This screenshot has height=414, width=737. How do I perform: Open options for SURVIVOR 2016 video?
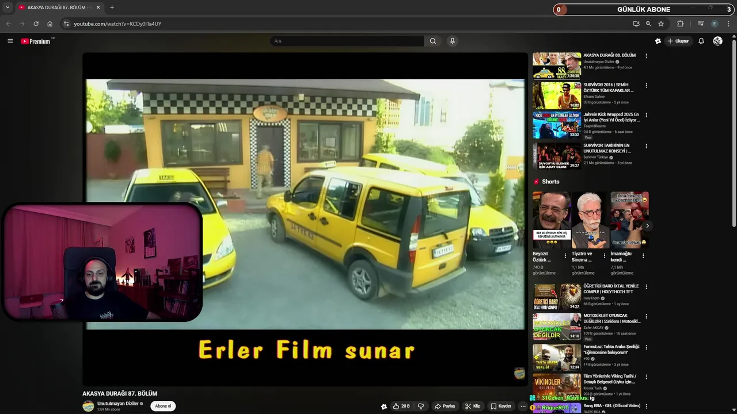click(646, 86)
